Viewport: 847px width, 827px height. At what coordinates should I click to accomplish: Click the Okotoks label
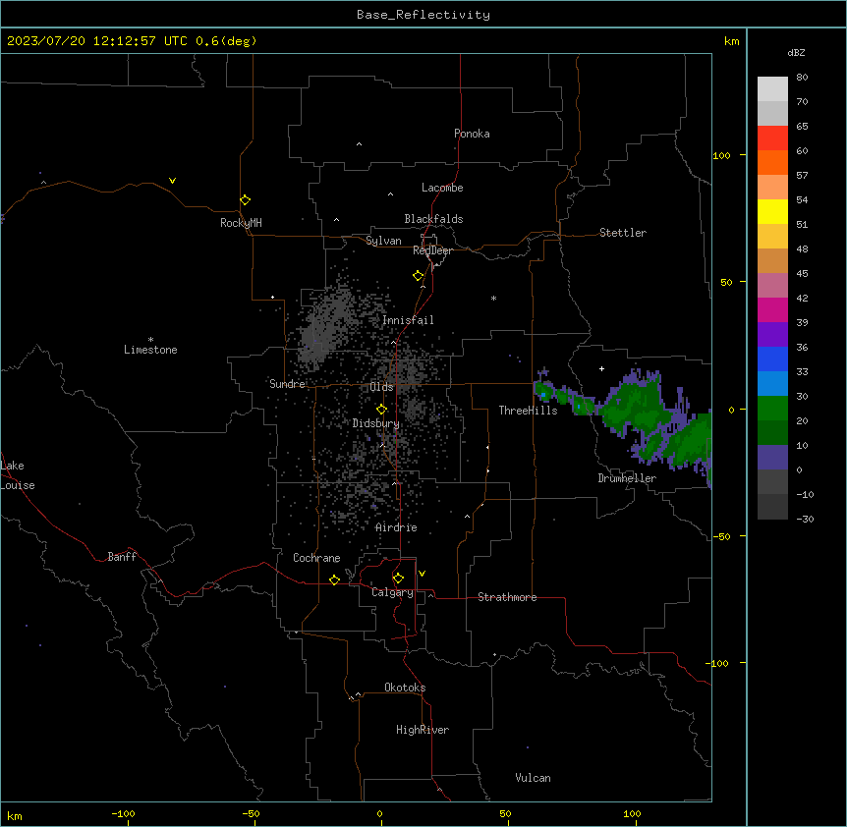click(x=405, y=688)
